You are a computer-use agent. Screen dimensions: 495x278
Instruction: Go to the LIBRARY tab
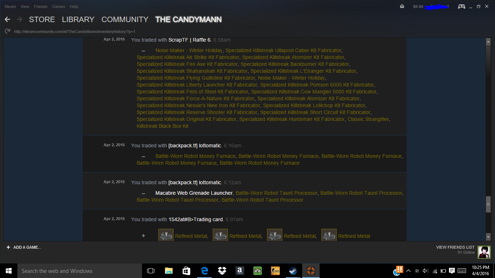point(78,20)
